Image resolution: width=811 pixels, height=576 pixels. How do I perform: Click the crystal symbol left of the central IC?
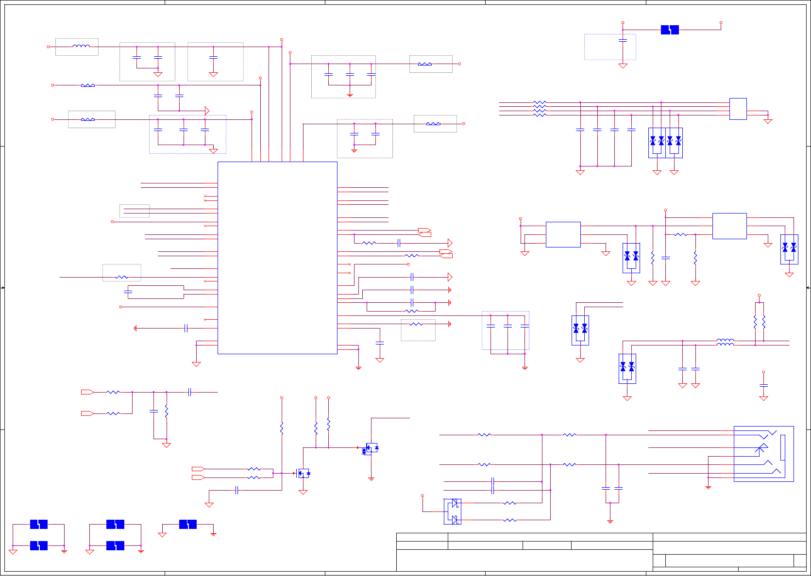[x=128, y=292]
